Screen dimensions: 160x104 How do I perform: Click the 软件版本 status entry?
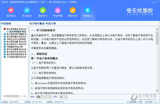(151, 102)
